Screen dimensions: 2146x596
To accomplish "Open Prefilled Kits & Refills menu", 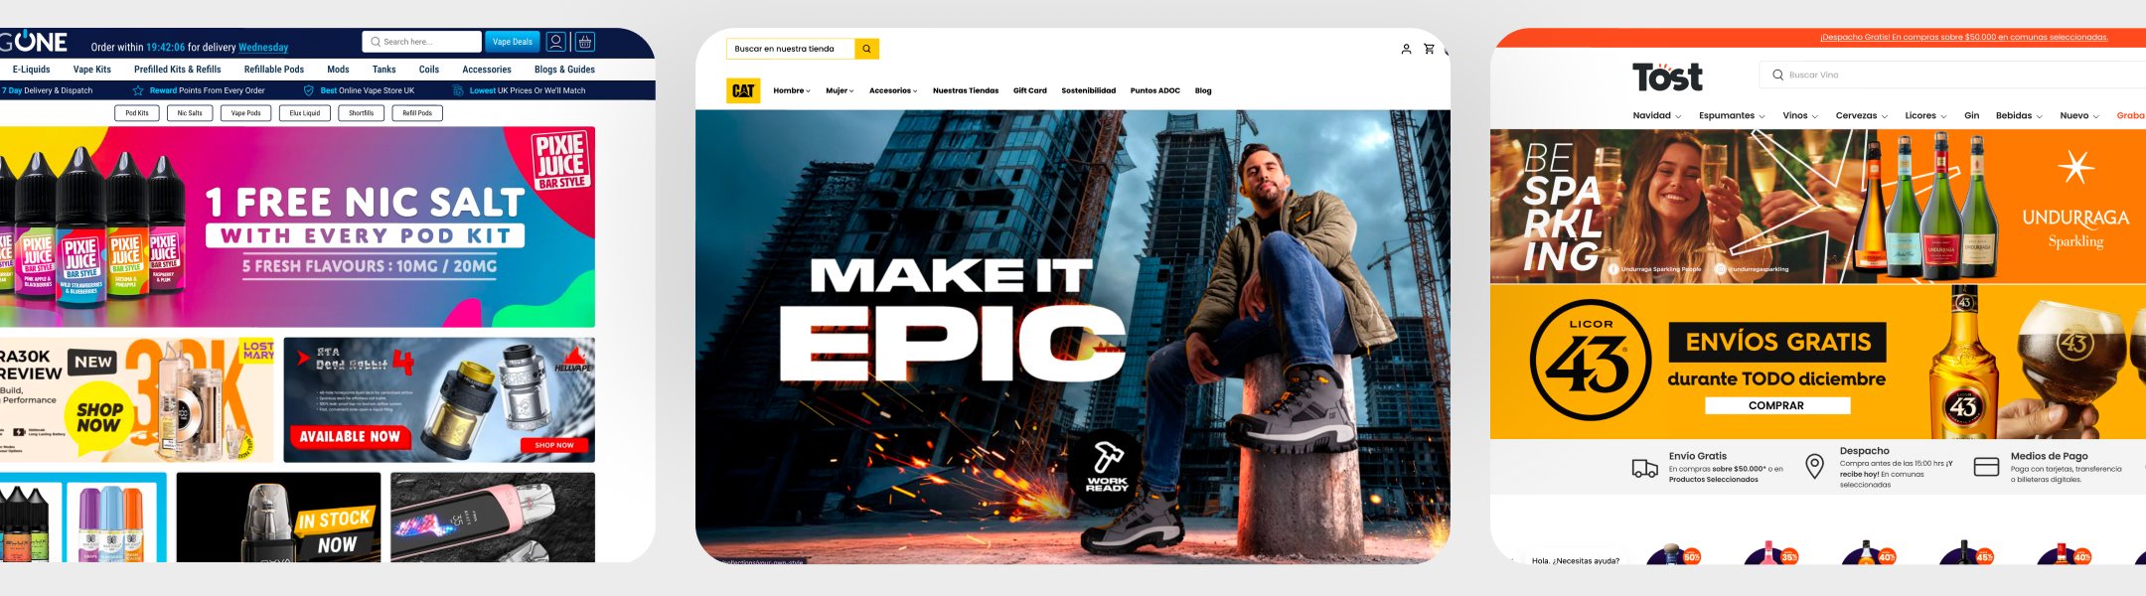I will (178, 70).
